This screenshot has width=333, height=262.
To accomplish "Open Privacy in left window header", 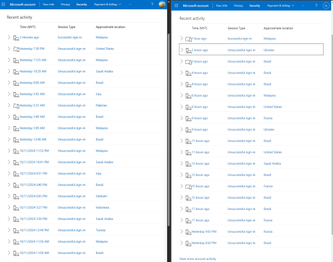I will 65,5.
